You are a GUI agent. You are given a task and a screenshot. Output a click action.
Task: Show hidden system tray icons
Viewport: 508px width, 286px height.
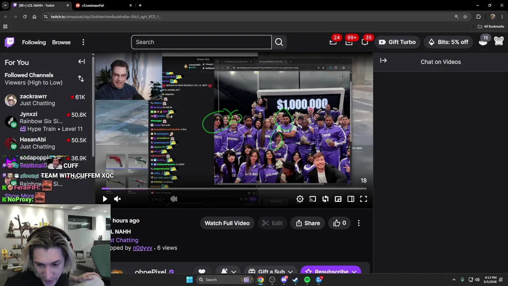click(454, 280)
